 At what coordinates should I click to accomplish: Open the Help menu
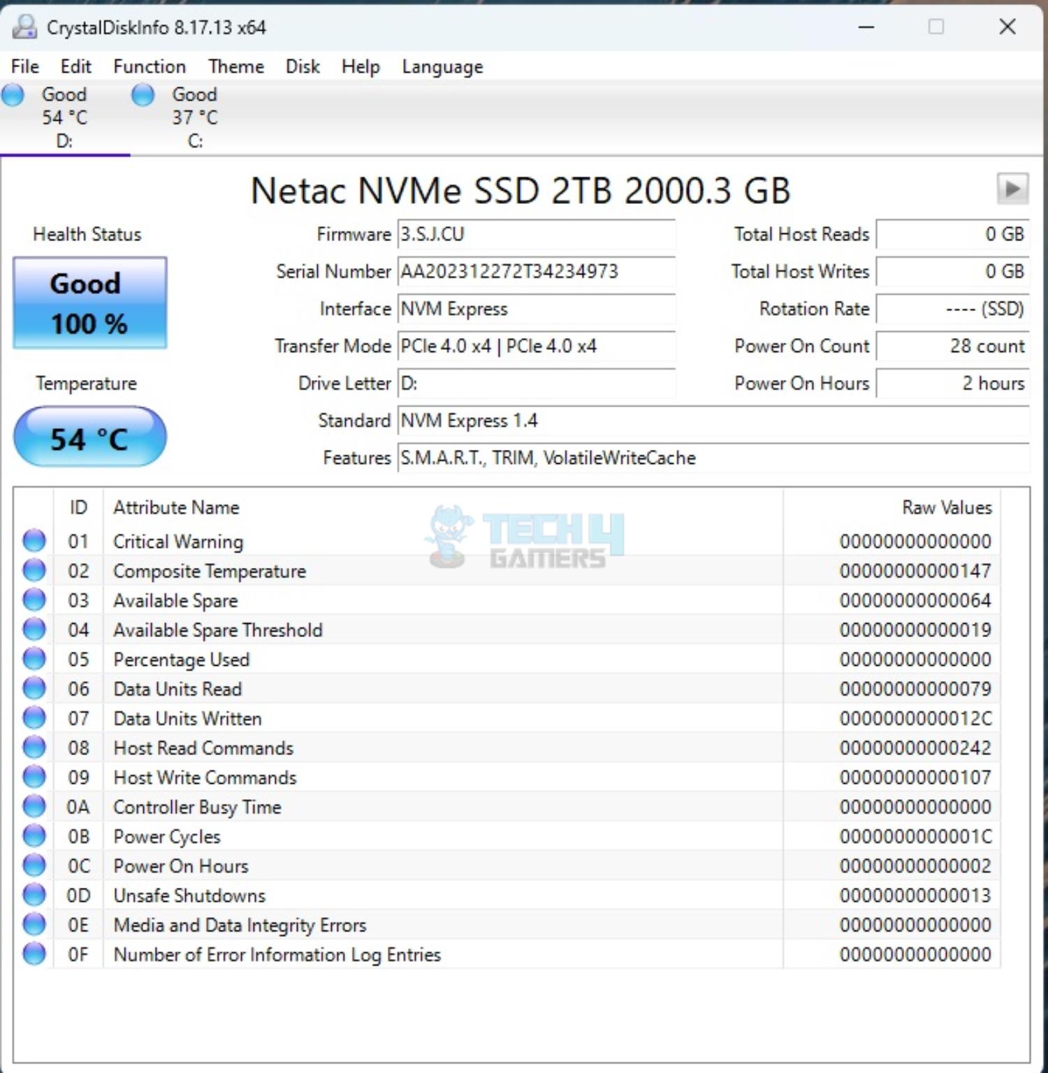pos(360,66)
